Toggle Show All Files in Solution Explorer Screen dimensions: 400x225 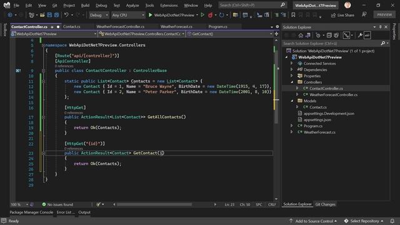tap(336, 36)
